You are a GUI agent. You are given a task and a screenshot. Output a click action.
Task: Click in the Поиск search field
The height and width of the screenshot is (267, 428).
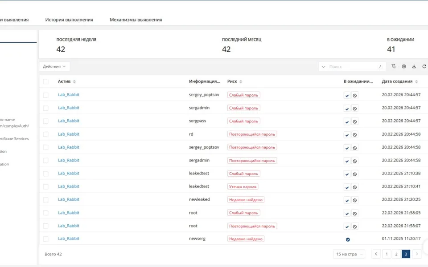pos(352,67)
